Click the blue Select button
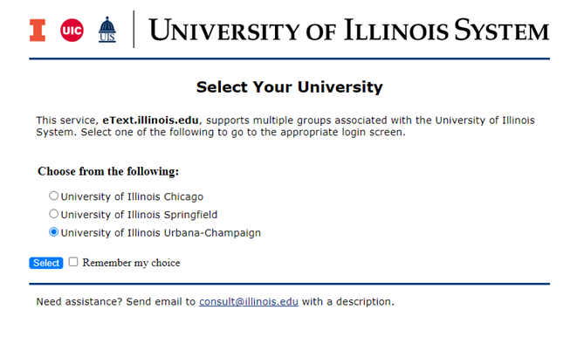The height and width of the screenshot is (344, 584). (x=46, y=263)
